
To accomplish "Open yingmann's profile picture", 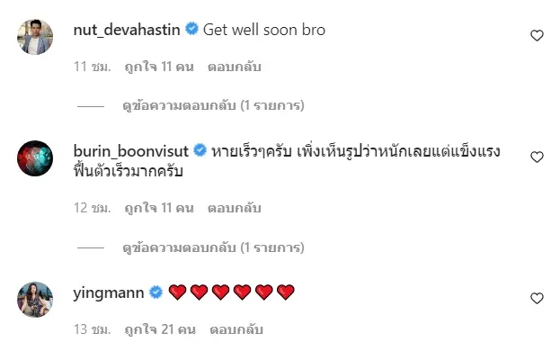I will [x=35, y=299].
